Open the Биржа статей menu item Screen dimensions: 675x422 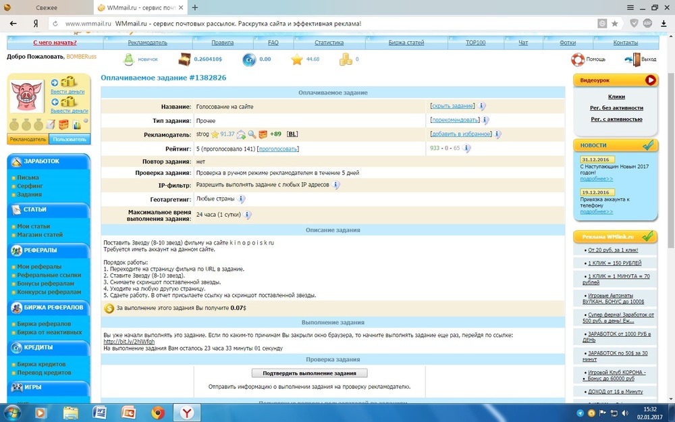coord(406,43)
